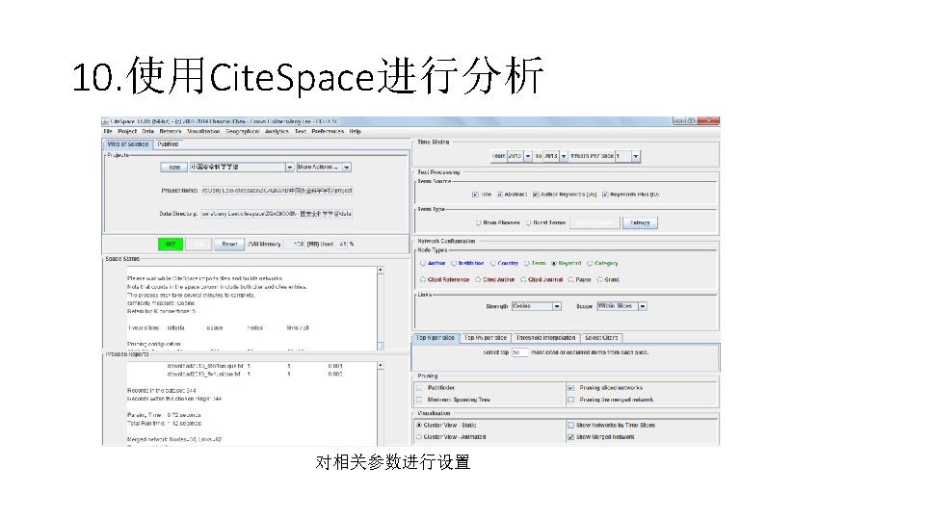Select Grant node type
The height and width of the screenshot is (520, 925).
point(600,280)
